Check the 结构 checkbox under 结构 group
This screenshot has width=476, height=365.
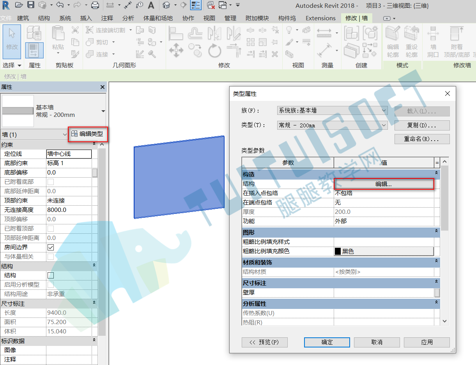coord(51,275)
